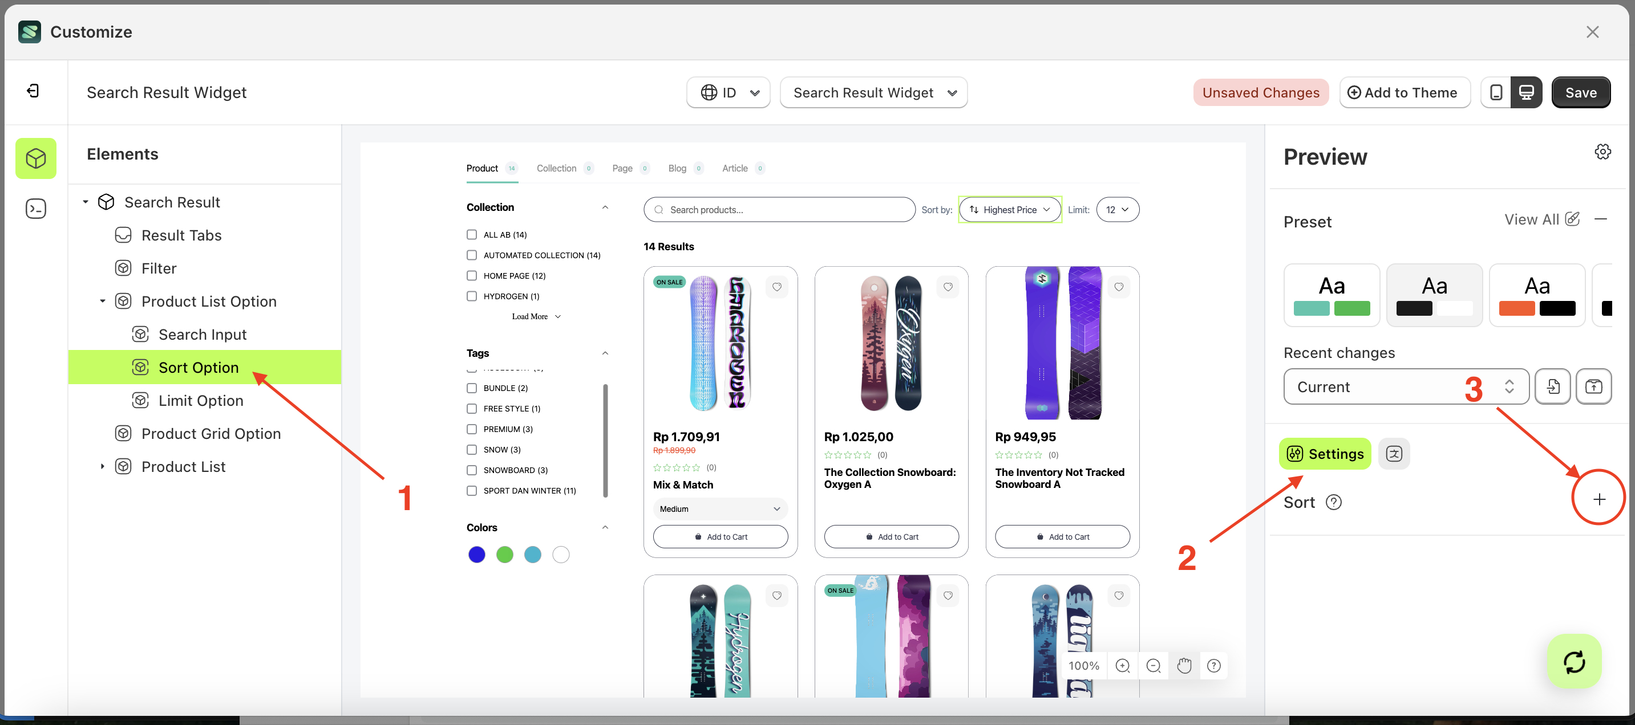
Task: Switch to mobile preview icon
Action: point(1496,92)
